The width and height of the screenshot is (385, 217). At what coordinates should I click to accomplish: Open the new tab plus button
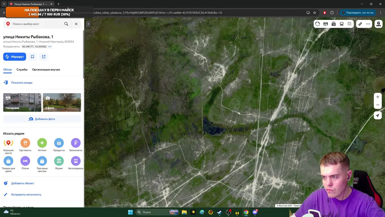[58, 4]
